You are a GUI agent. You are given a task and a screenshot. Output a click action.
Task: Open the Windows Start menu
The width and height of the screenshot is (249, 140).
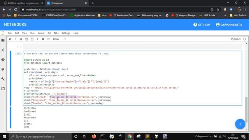tap(4, 136)
